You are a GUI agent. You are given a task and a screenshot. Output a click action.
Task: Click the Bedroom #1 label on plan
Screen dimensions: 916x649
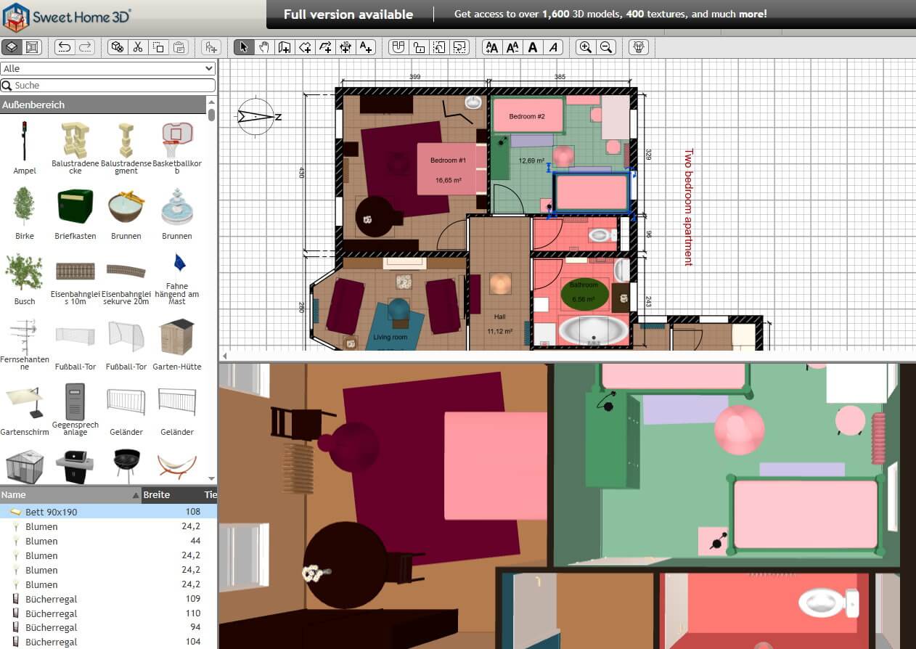click(448, 160)
